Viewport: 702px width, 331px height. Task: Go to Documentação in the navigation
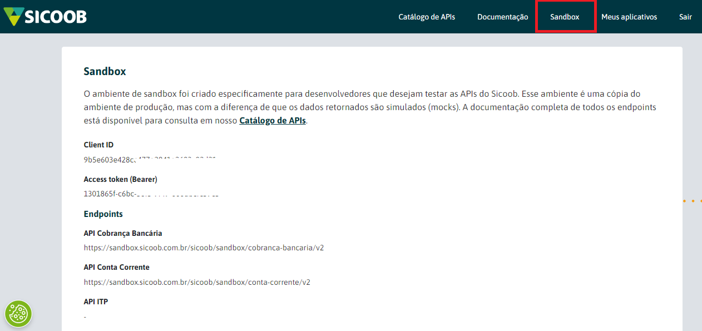(x=502, y=17)
